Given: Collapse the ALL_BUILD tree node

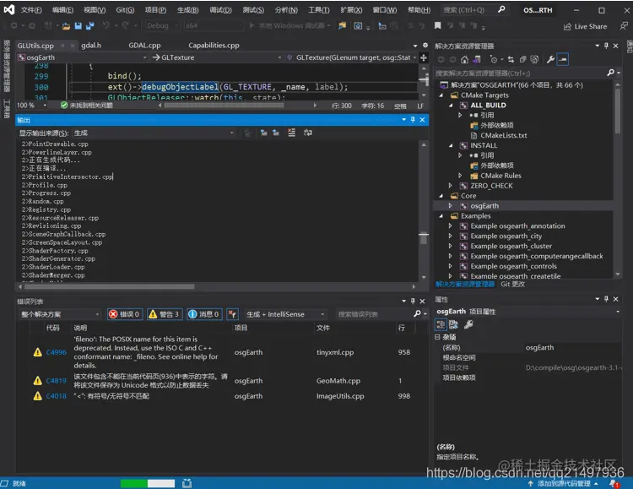Looking at the screenshot, I should point(451,105).
